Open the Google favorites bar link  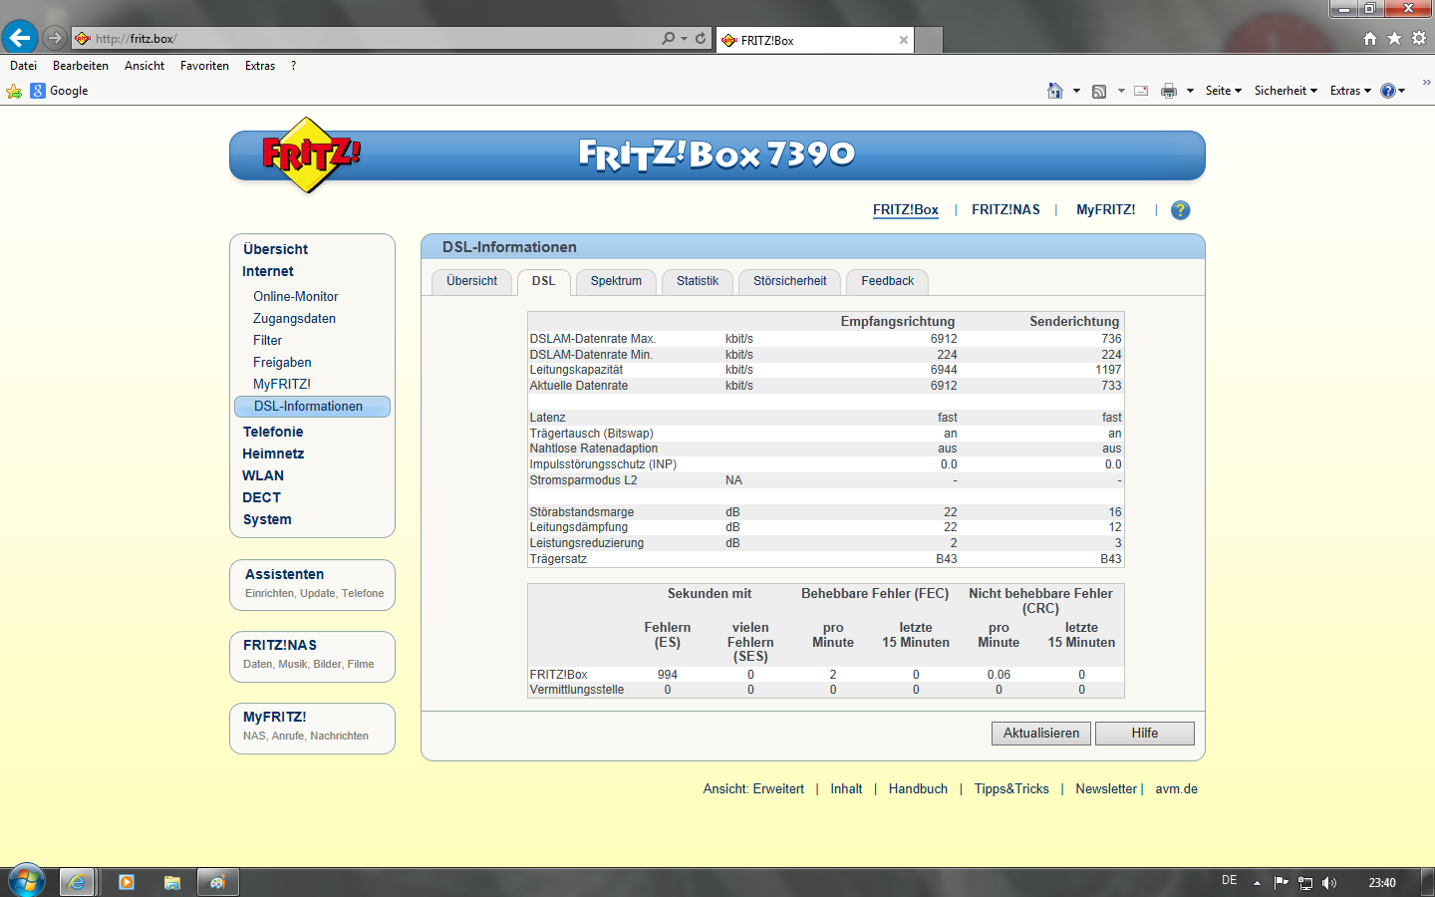pos(59,91)
